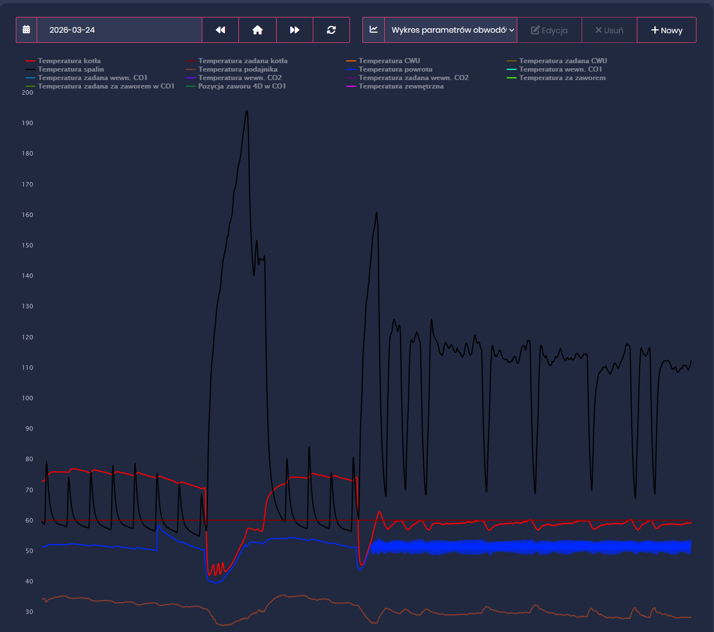Toggle Temperatura kotła series visibility
Screen dimensions: 714x632
click(x=69, y=61)
